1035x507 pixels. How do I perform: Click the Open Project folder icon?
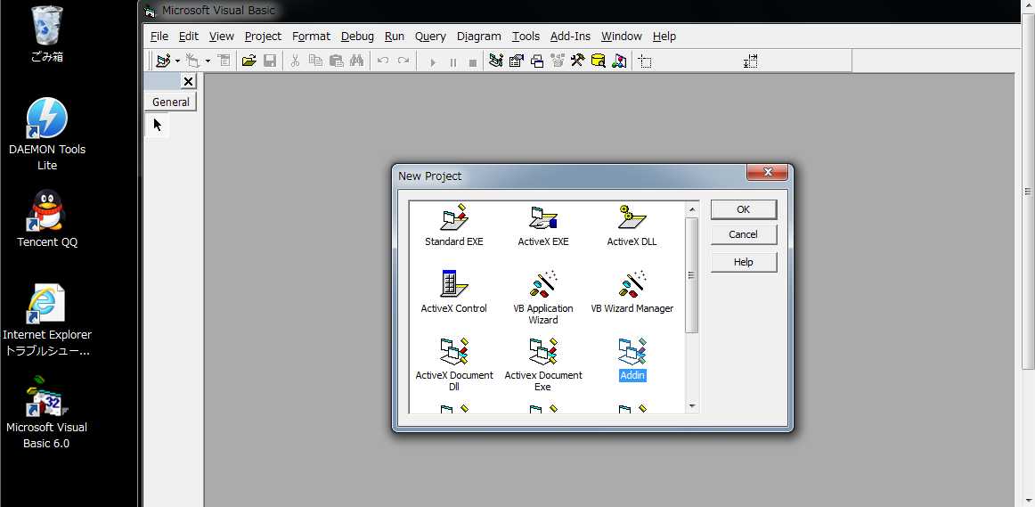[249, 61]
